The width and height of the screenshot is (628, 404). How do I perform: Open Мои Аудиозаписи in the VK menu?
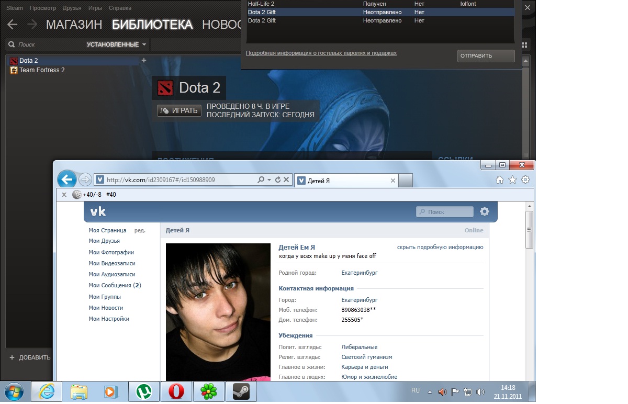[112, 274]
